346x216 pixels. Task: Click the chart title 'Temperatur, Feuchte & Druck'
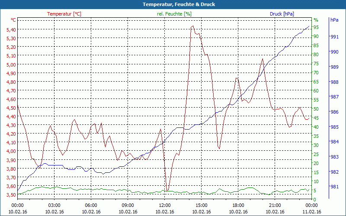click(x=179, y=4)
